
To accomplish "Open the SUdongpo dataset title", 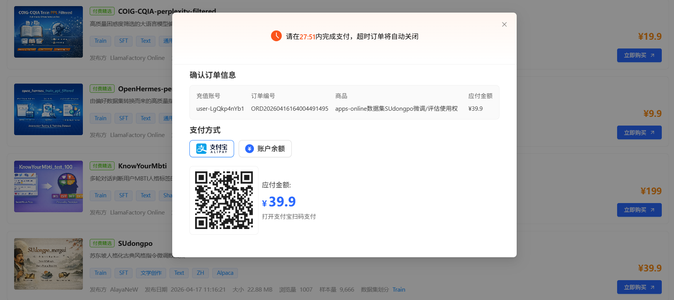I will coord(135,244).
